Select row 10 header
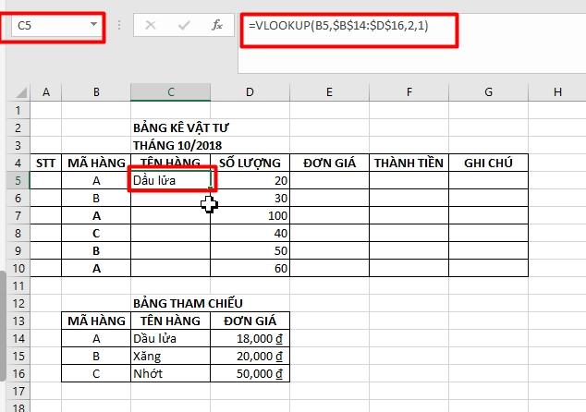 pos(18,269)
